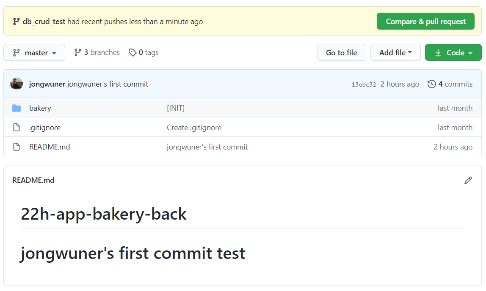Viewport: 486px width, 291px height.
Task: Open the .gitignore file
Action: [x=45, y=128]
